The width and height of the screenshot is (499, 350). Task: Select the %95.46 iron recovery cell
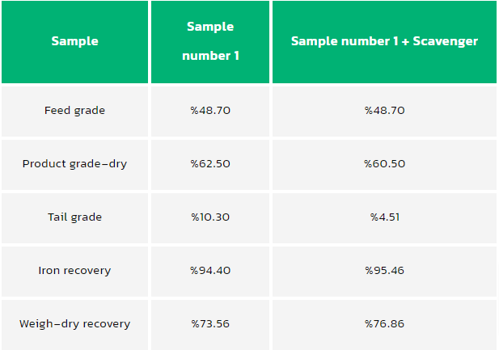(384, 270)
